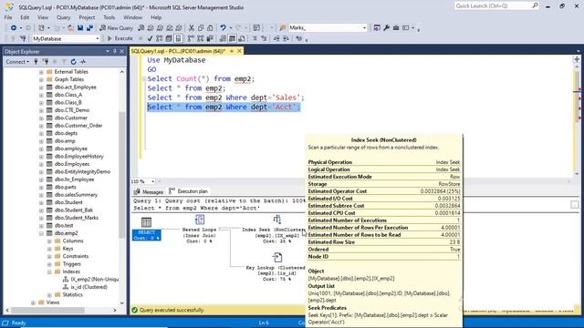The image size is (584, 328).
Task: Click the Quick Launch search field
Action: coord(496,6)
